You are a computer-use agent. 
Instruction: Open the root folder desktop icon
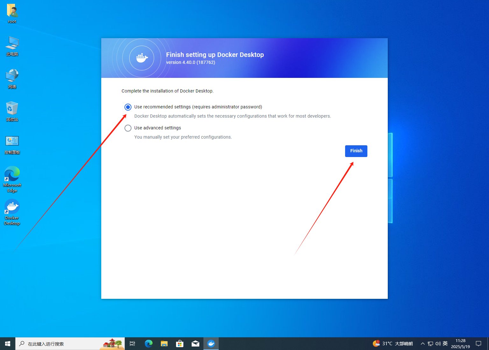[x=12, y=14]
